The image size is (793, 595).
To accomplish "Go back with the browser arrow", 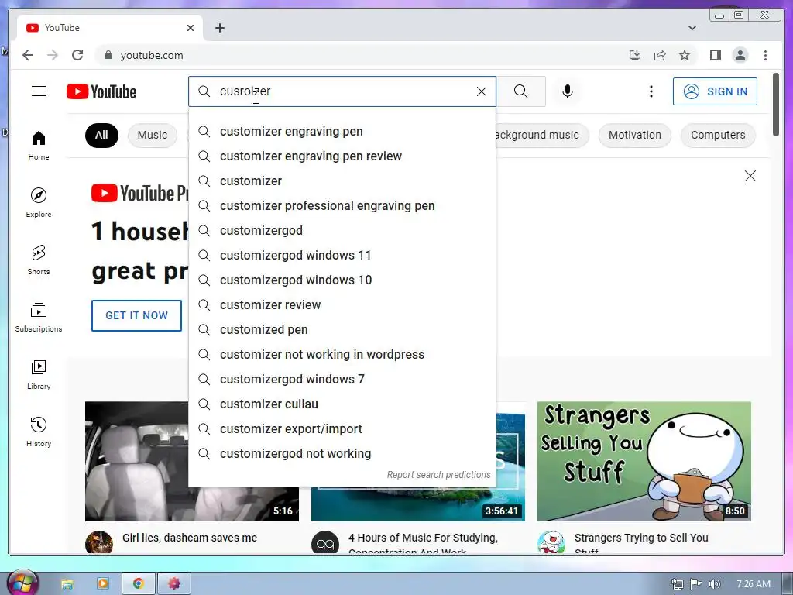I will 28,55.
